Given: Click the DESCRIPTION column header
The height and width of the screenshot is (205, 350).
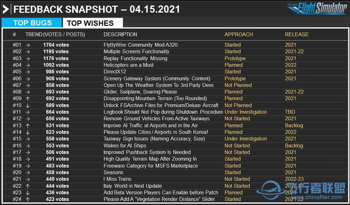Looking at the screenshot, I should click(120, 34).
